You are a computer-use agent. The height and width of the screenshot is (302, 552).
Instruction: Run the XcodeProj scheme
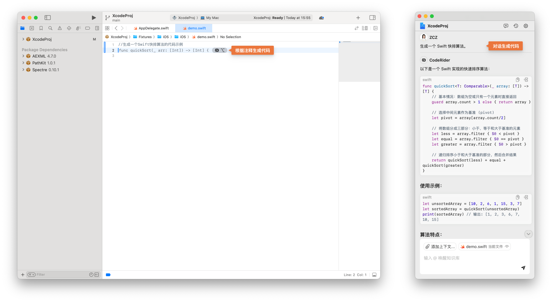(94, 18)
